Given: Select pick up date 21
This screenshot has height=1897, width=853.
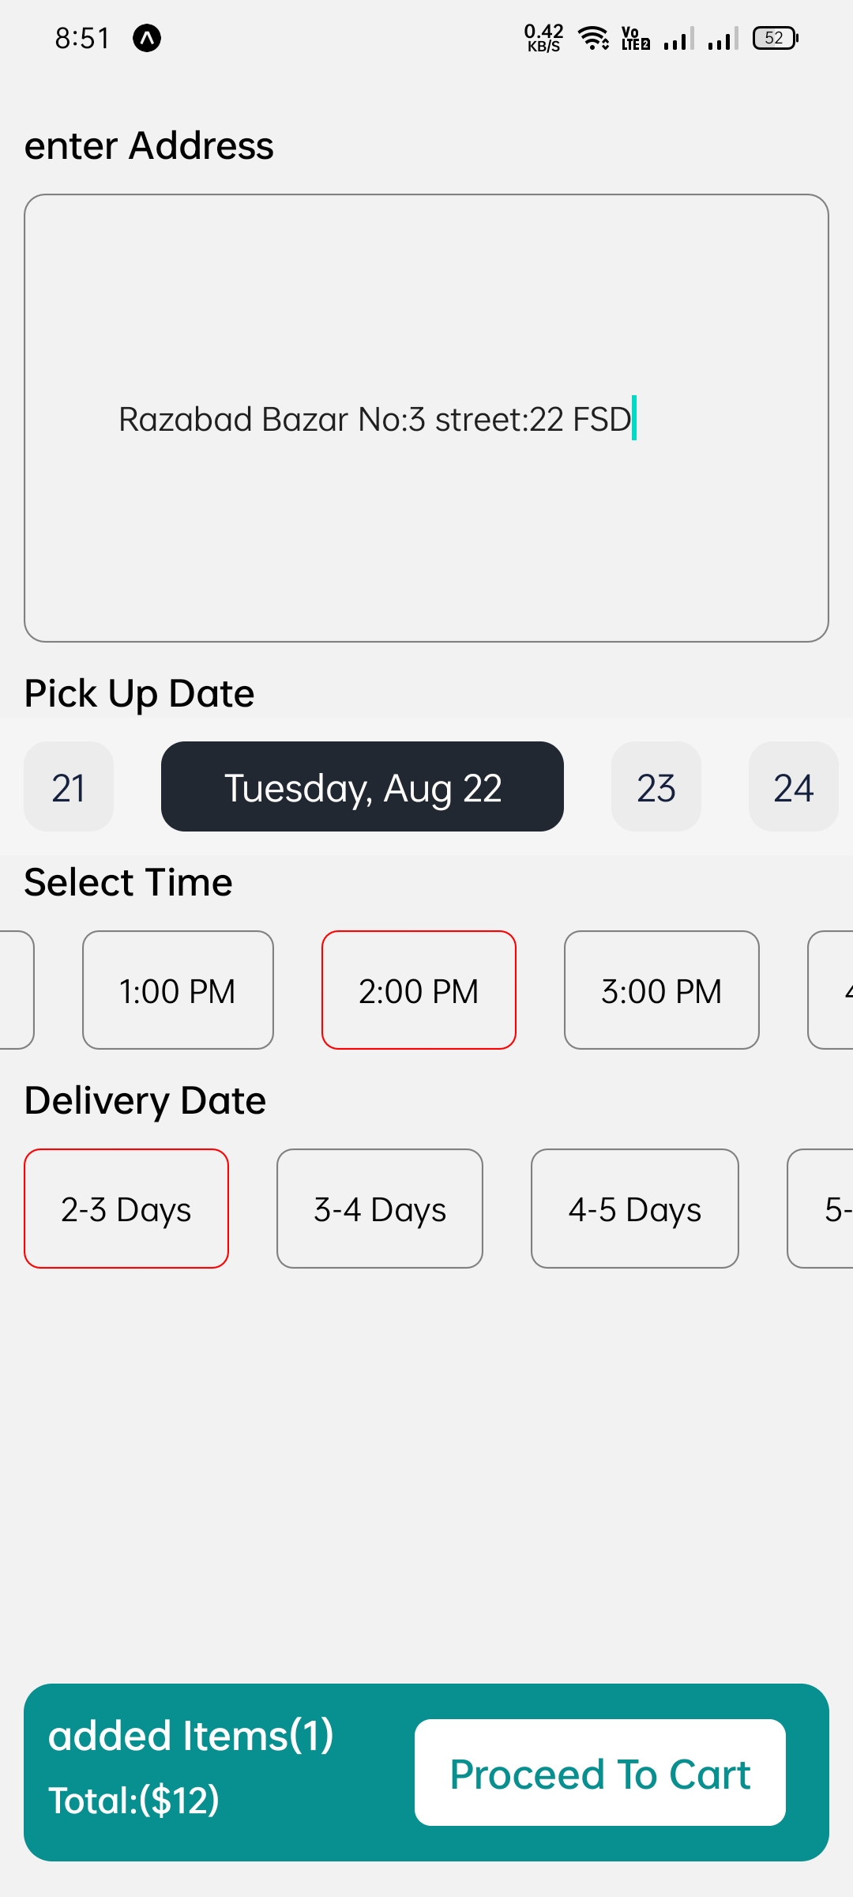Looking at the screenshot, I should (x=69, y=787).
